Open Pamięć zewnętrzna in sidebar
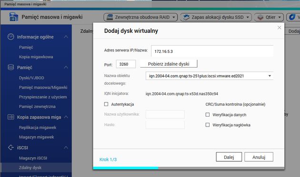The height and width of the screenshot is (177, 300). (x=37, y=107)
